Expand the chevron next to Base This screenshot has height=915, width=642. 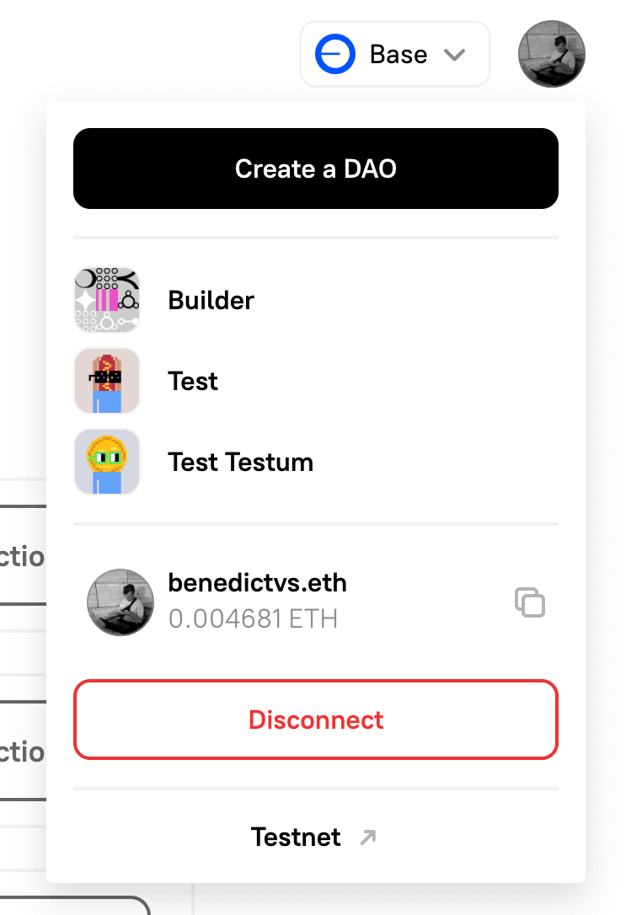(454, 55)
